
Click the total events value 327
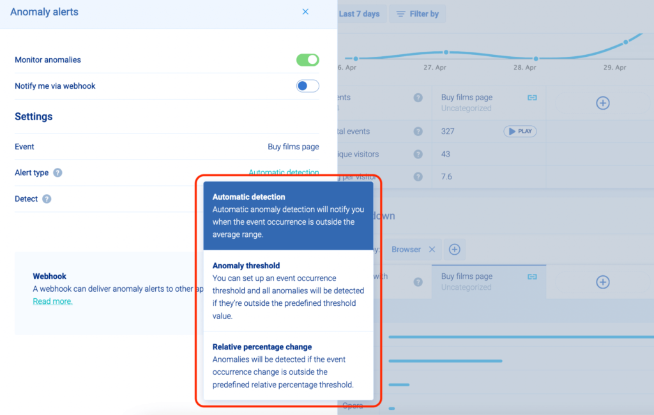(x=448, y=132)
